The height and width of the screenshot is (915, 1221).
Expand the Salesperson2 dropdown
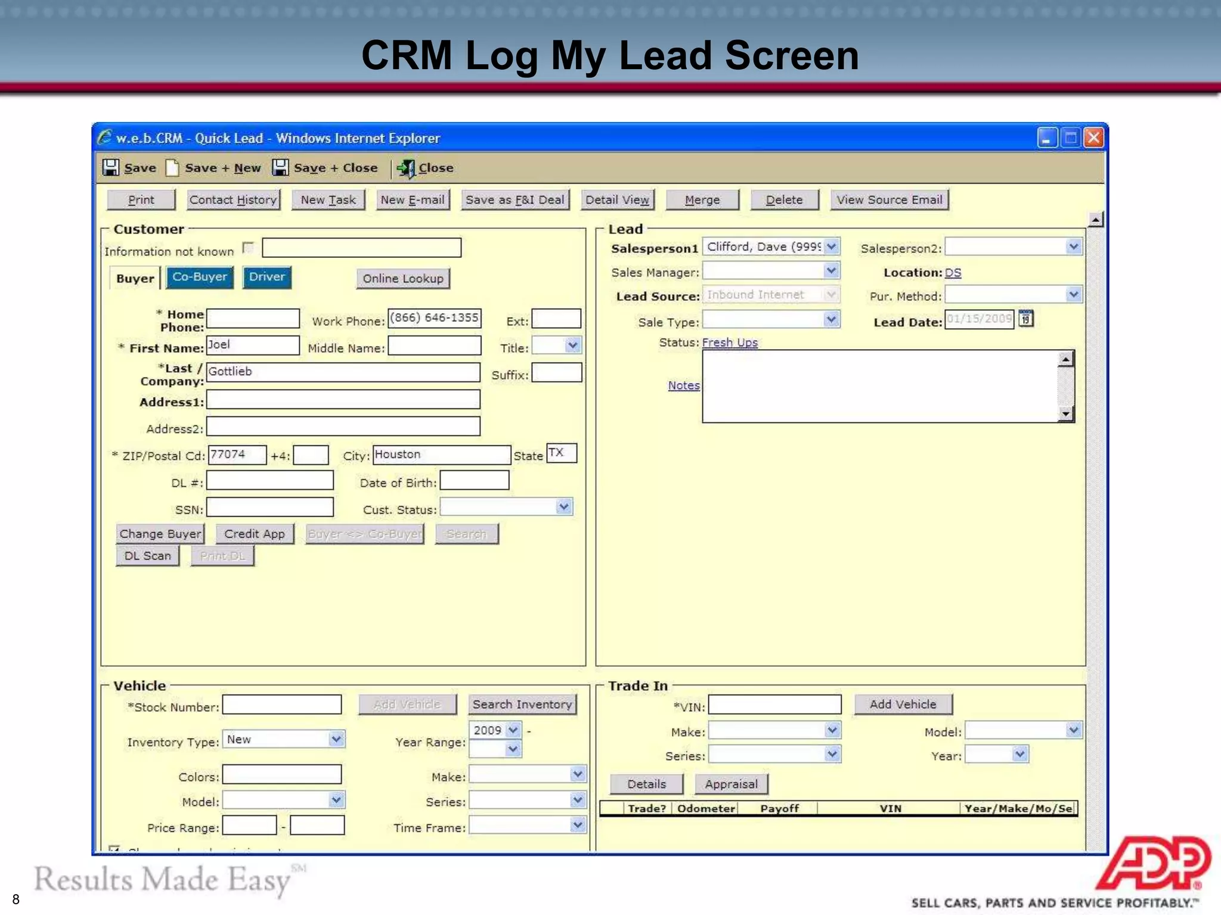click(x=1074, y=247)
